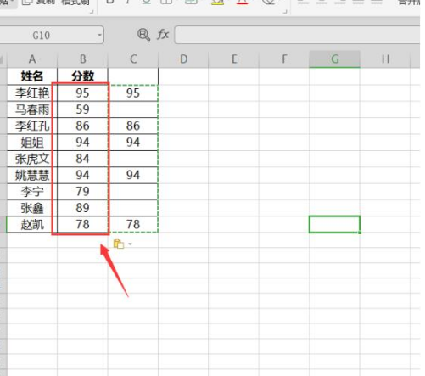The image size is (425, 376).
Task: Select 94 in column B beside 姚慧慧
Action: tap(82, 175)
